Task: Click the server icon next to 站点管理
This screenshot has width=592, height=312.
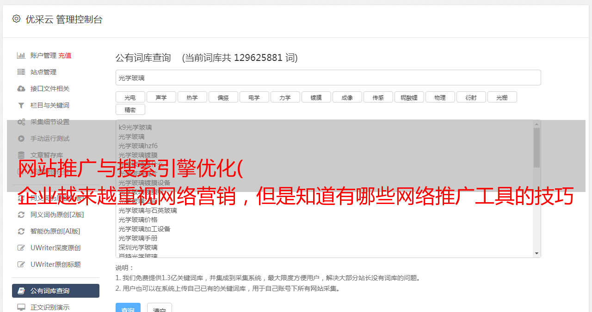Action: click(21, 72)
